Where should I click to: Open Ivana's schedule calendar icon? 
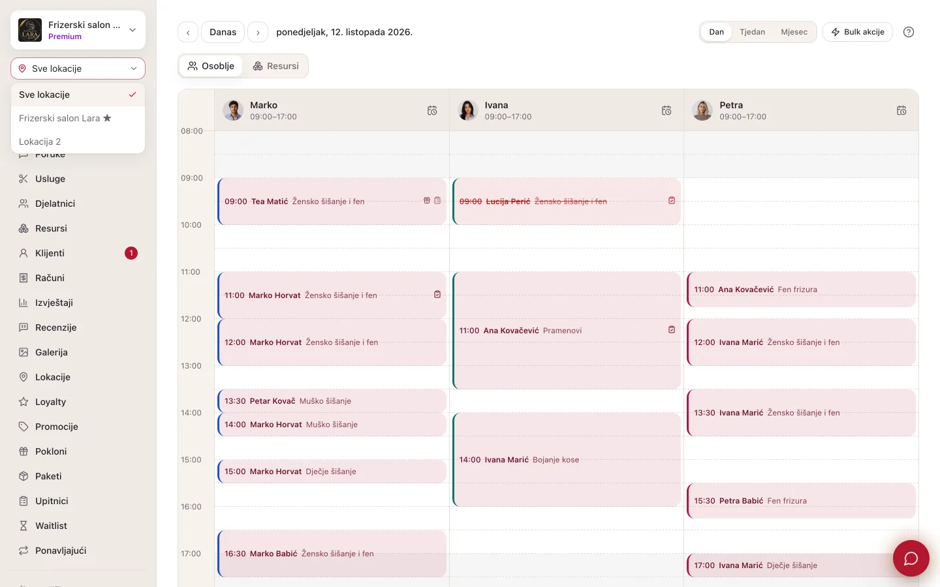666,111
